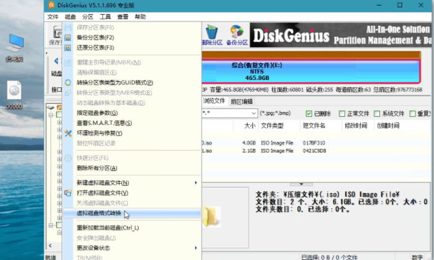Open the *.* file filter dropdown

[x=254, y=113]
